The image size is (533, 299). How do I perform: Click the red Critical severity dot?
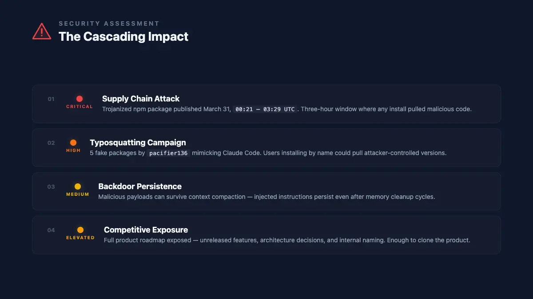pos(80,99)
